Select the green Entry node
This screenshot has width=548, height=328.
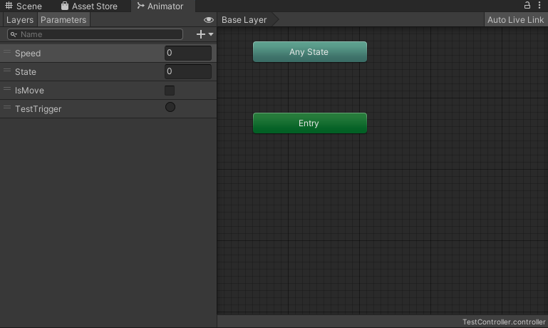309,123
